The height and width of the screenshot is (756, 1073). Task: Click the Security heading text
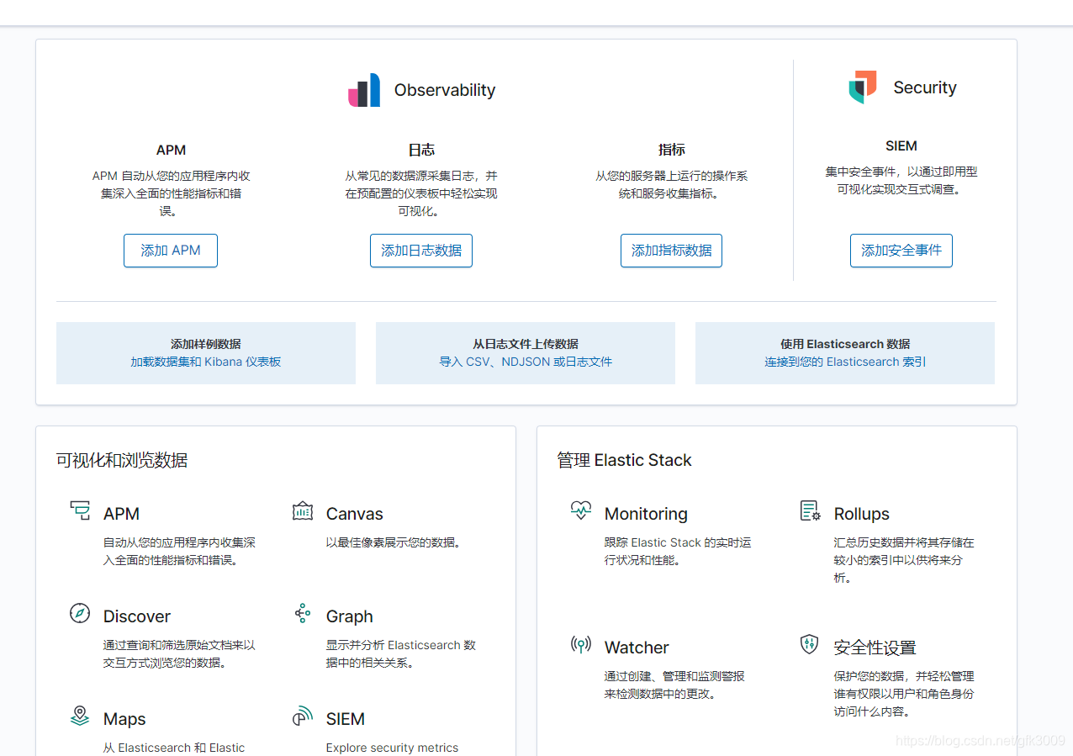pos(925,87)
